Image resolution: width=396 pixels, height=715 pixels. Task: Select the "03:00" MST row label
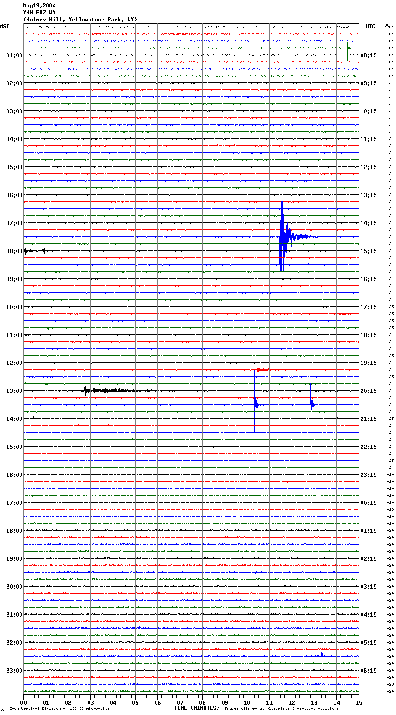pyautogui.click(x=14, y=111)
